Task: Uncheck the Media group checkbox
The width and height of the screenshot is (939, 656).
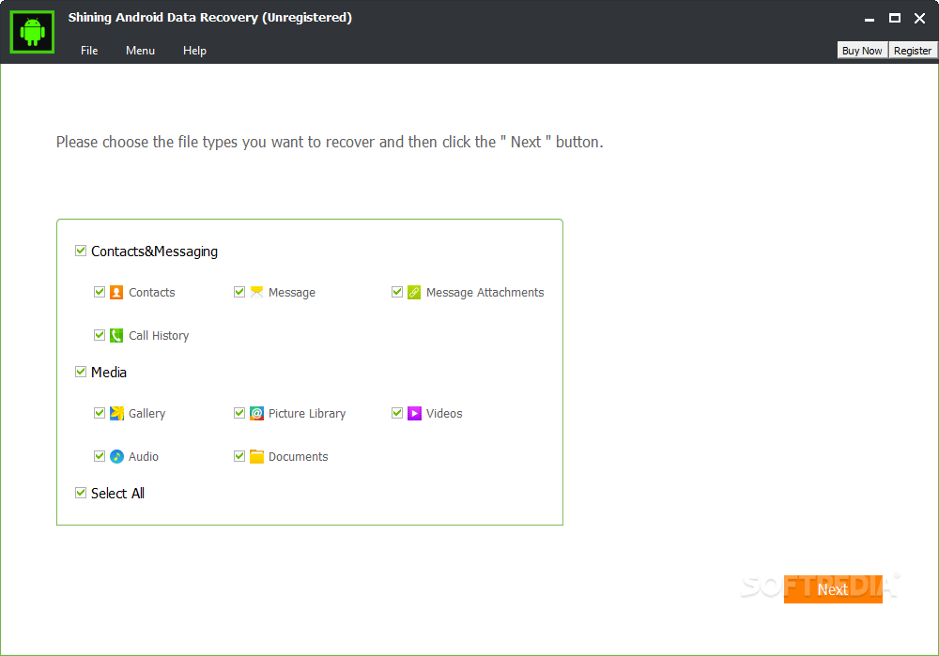Action: click(x=81, y=372)
